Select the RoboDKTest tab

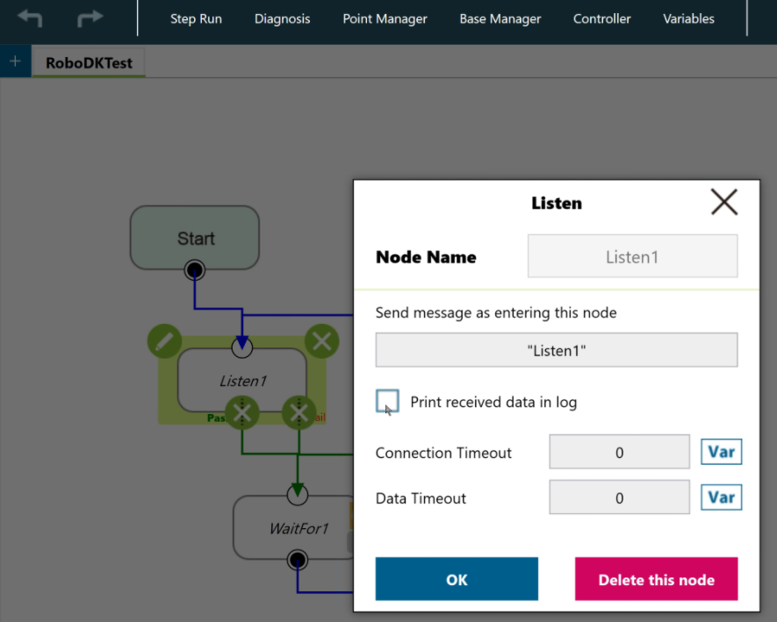click(x=89, y=63)
